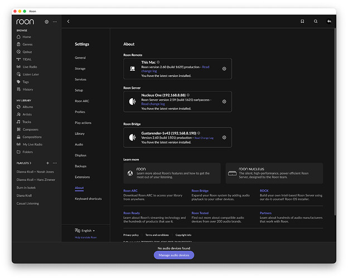This screenshot has height=279, width=348.
Task: Open the Roon Bridge learn more link
Action: (200, 191)
